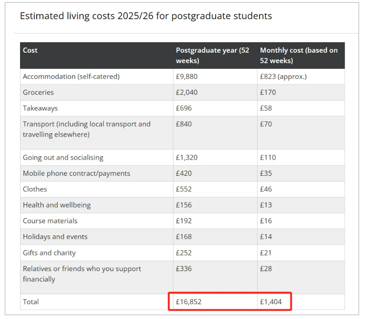Click the £46 monthly clothes cost
This screenshot has height=319, width=366.
click(x=266, y=189)
